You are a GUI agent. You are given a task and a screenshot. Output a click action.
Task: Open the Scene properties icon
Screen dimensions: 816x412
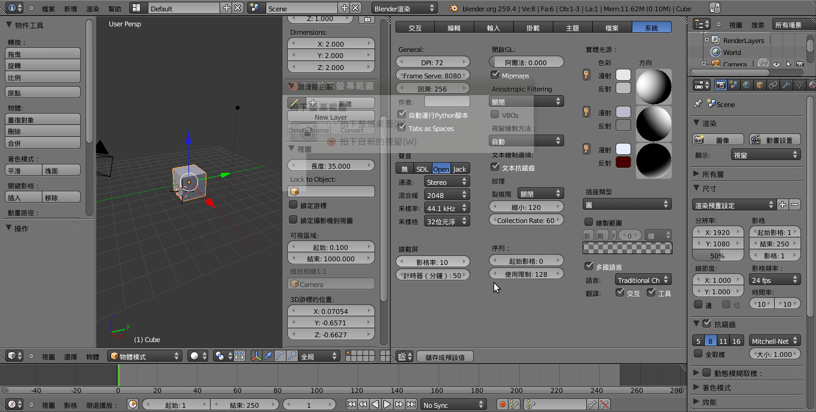click(734, 85)
